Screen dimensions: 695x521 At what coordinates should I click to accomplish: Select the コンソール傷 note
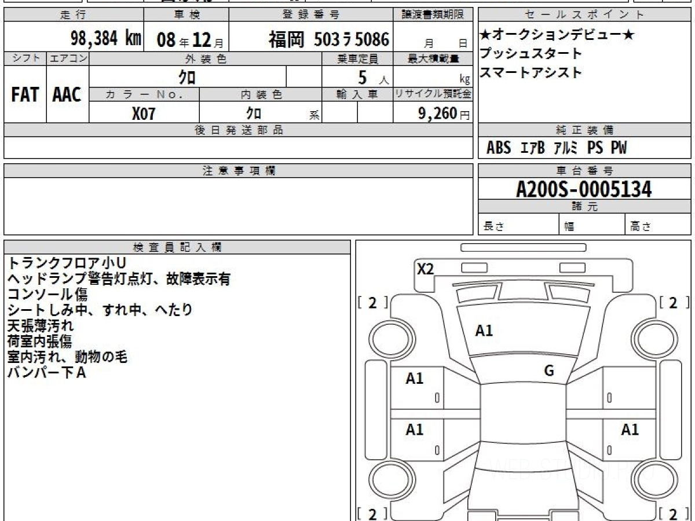(x=47, y=295)
